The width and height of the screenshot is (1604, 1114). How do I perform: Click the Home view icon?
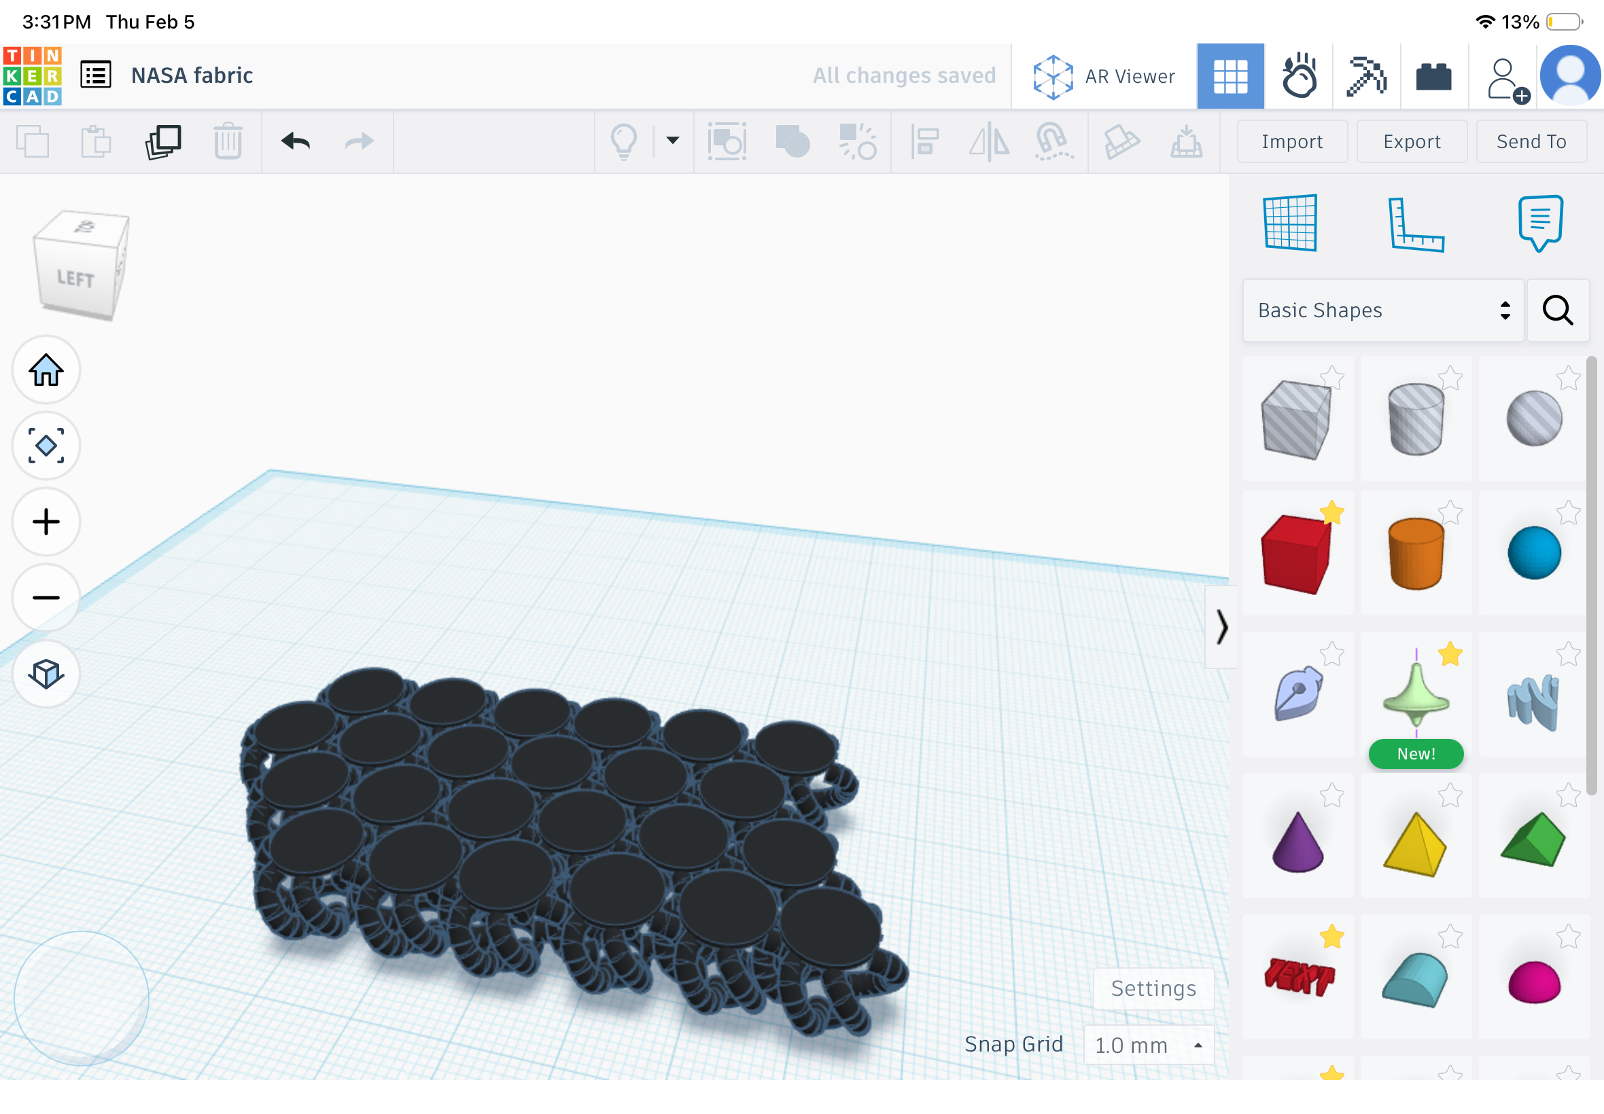(x=46, y=370)
